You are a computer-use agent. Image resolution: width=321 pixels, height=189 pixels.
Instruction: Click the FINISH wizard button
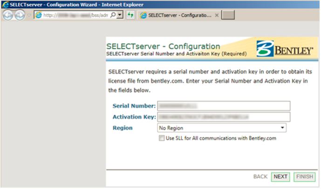(305, 177)
